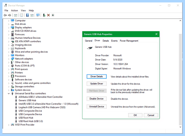The image size is (185, 136).
Task: Open the File menu
Action: pos(6,10)
